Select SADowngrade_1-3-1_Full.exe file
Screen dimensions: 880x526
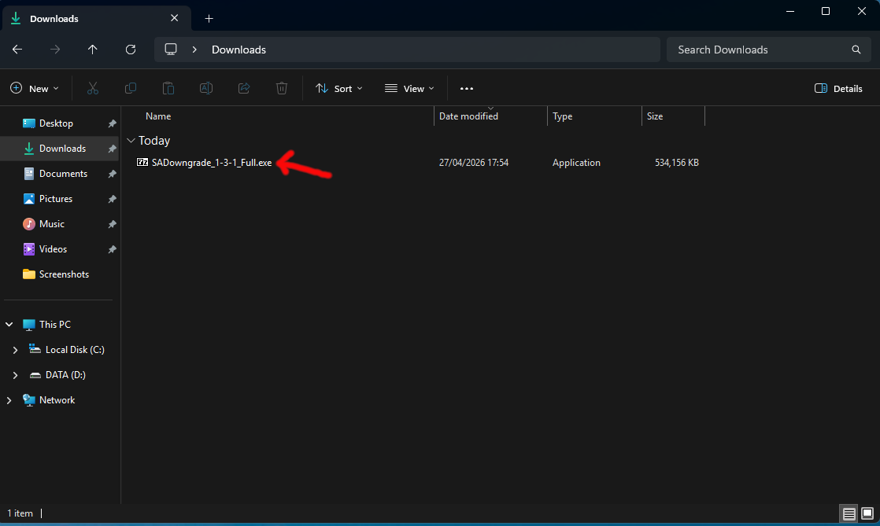pyautogui.click(x=211, y=163)
